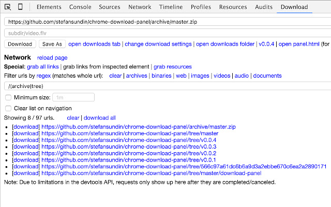This screenshot has height=207, width=331.
Task: Click clear link next to download all
Action: click(x=73, y=118)
